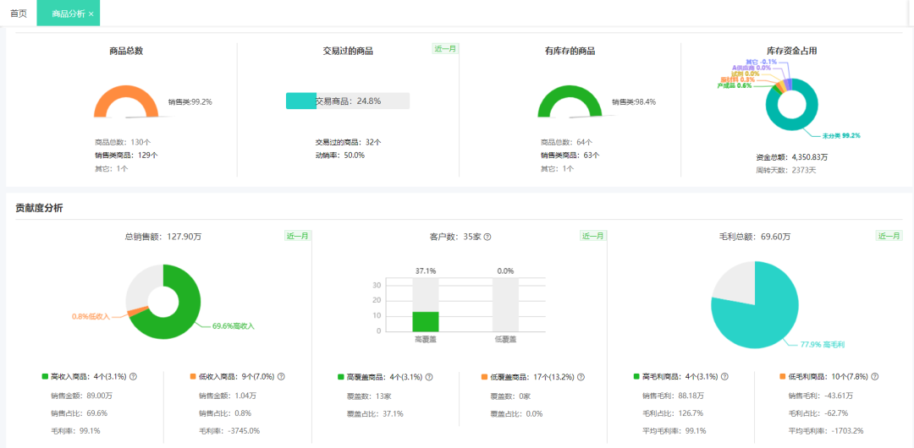Click the 未分类 99.2% donut label

pos(841,136)
